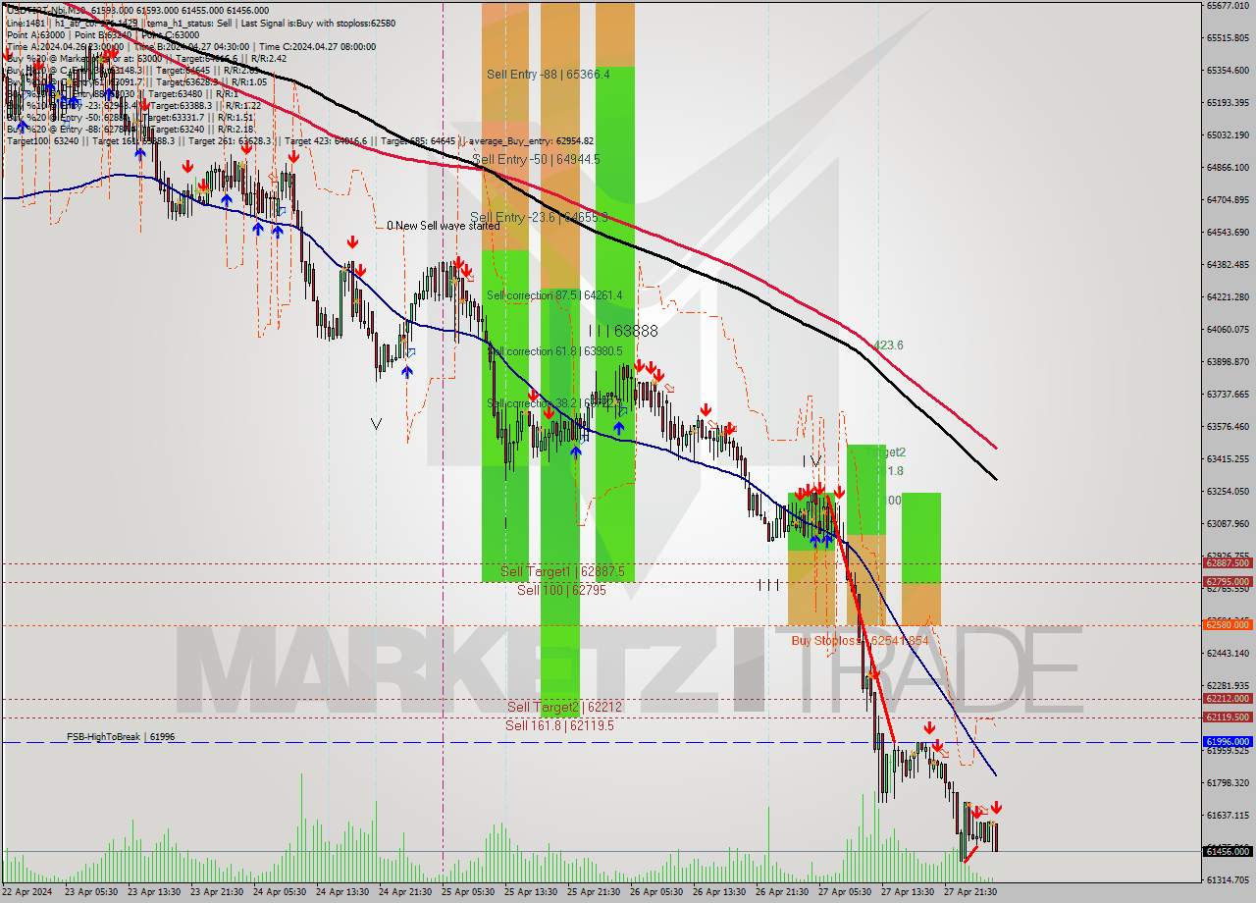The height and width of the screenshot is (903, 1256).
Task: Click the '23 Apr 13:30' time axis label
Action: coord(155,892)
